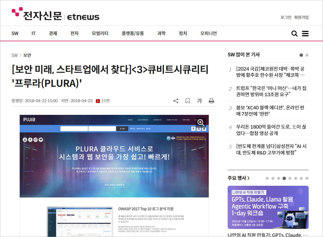Open the 모빌리티 menu
The height and width of the screenshot is (237, 323).
[100, 33]
